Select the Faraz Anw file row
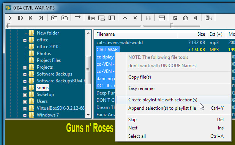Image resolution: width=235 pixels, height=145 pixels. click(106, 115)
